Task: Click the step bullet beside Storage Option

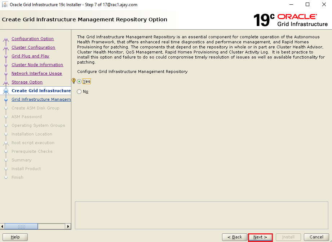Action: coord(6,82)
